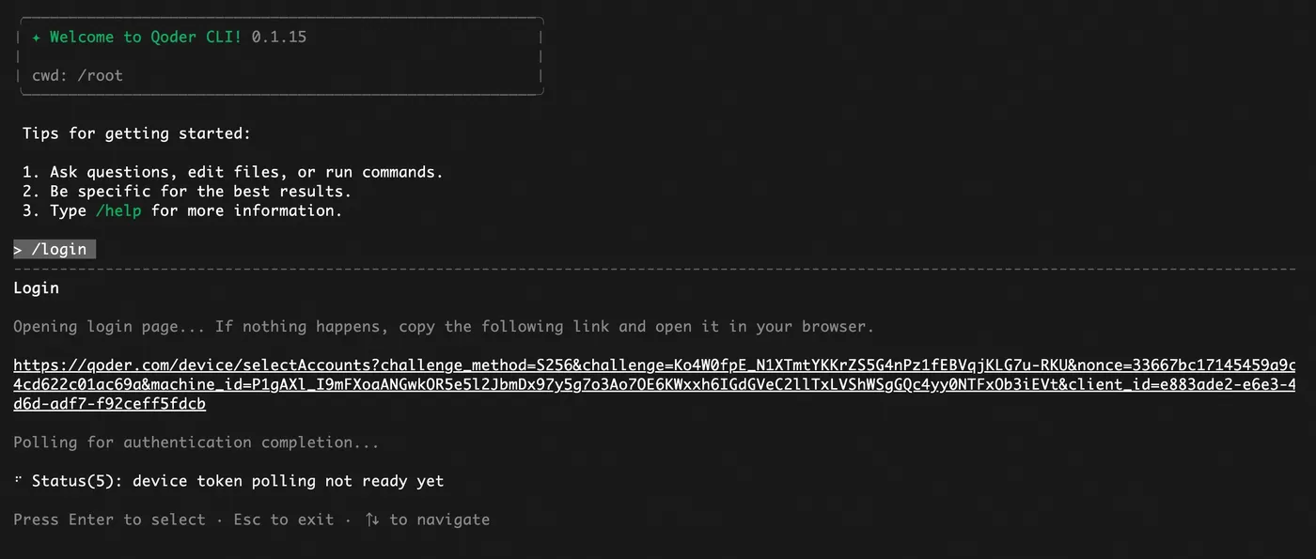
Task: Click the "Press Enter to select" hint
Action: 109,520
